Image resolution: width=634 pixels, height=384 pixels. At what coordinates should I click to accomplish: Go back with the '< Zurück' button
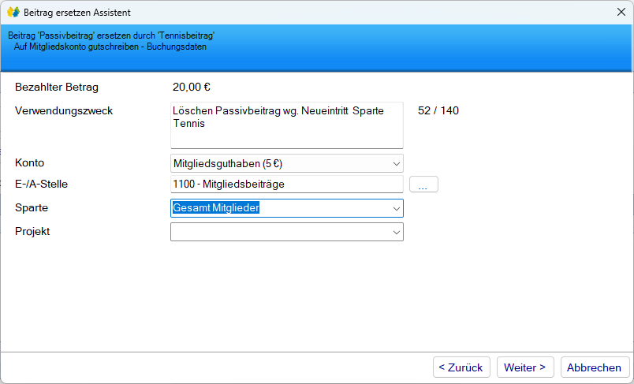pyautogui.click(x=461, y=367)
